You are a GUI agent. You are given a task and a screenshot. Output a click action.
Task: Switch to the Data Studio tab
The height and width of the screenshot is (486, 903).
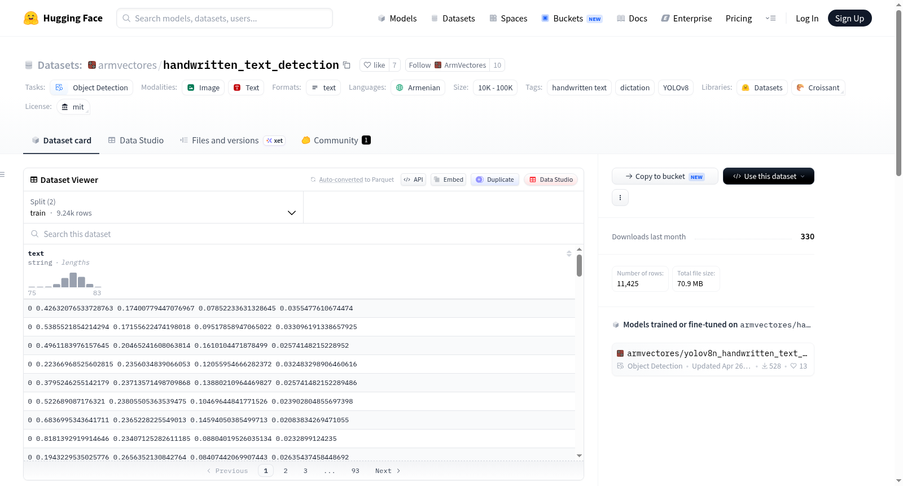tap(136, 141)
